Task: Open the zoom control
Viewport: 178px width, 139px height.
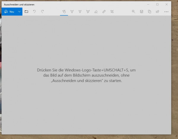Action: [x=133, y=12]
